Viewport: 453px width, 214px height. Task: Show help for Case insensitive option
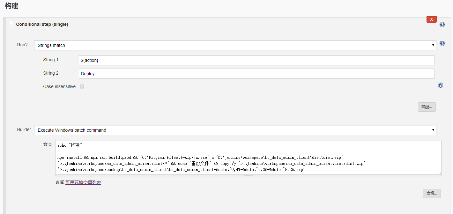click(x=440, y=85)
